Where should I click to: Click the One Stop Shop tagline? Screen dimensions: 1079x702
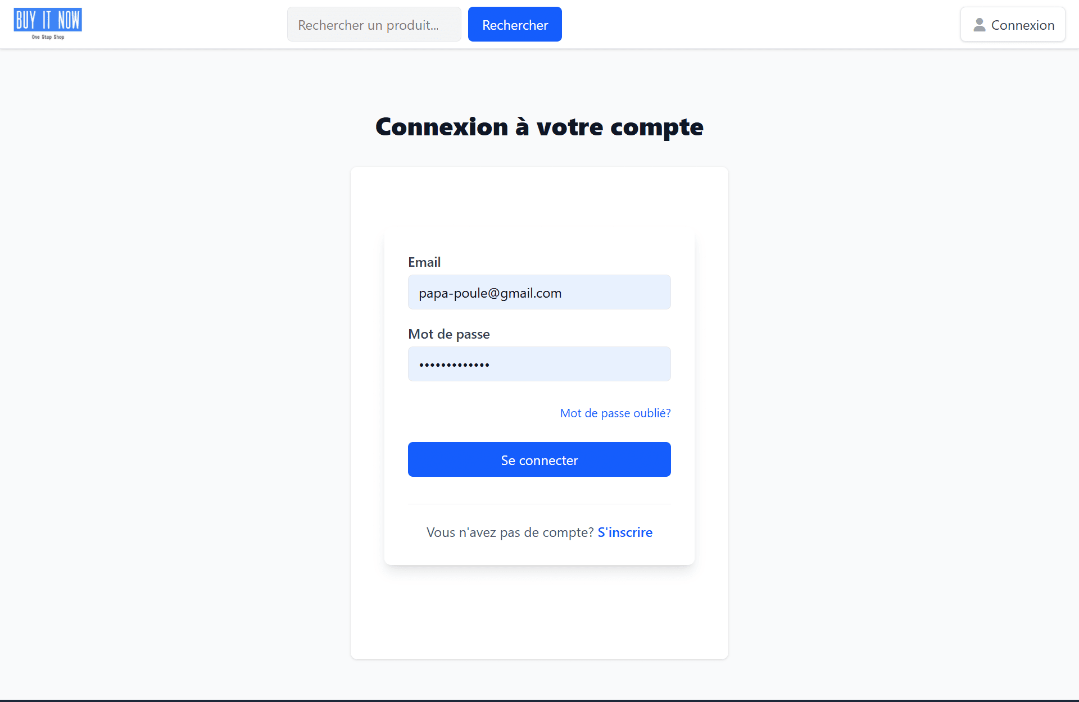pos(48,37)
